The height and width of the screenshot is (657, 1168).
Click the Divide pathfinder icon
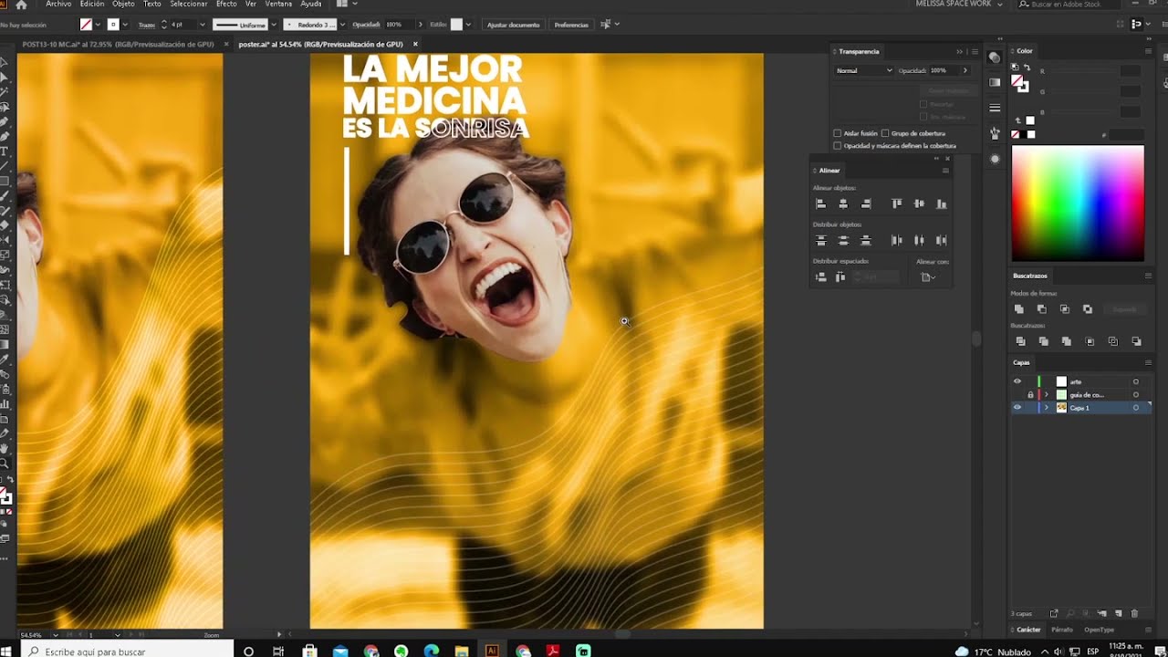point(1020,341)
